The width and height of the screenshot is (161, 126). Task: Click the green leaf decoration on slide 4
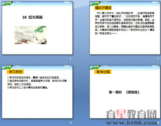[x=95, y=67]
